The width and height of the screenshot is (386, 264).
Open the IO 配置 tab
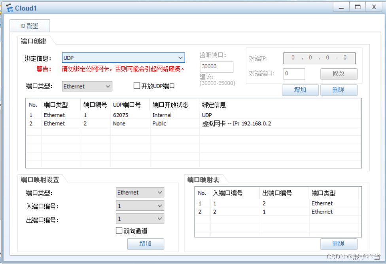click(x=30, y=26)
